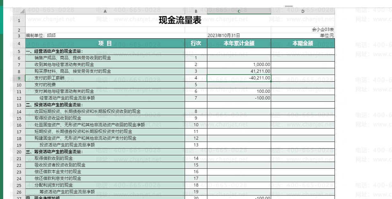
Task: Click the cell 吸收投资者投资收到的现金
Action: (x=105, y=165)
